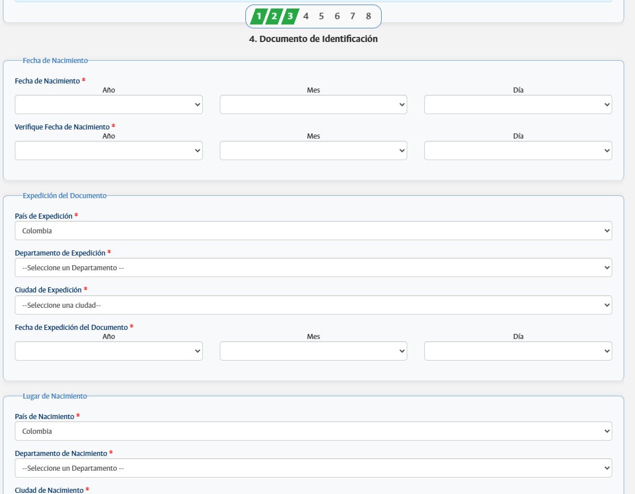The image size is (635, 494).
Task: Jump to step 5 in progress indicator
Action: pyautogui.click(x=321, y=16)
